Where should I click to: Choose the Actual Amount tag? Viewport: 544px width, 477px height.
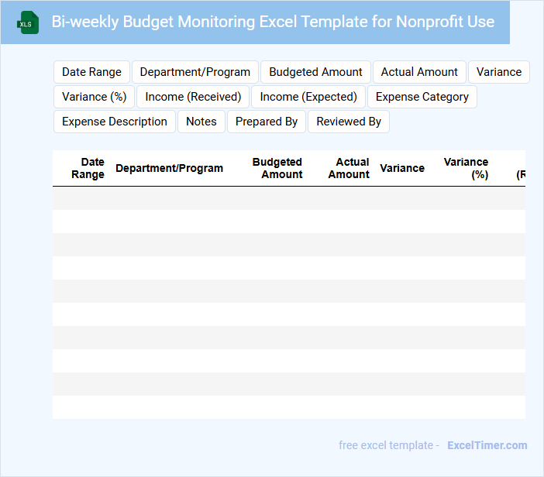[419, 72]
